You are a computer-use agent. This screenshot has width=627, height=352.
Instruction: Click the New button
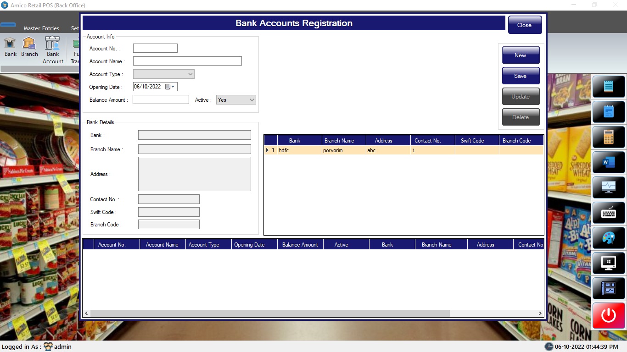point(521,55)
